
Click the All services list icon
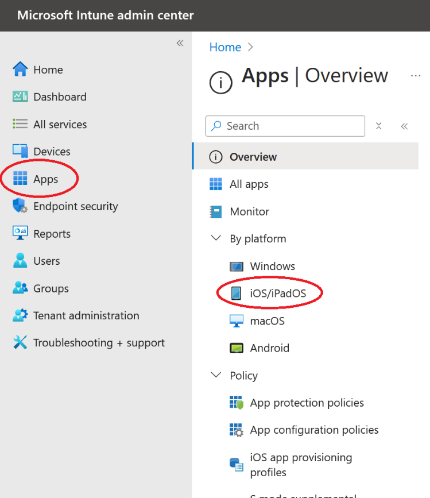coord(20,124)
